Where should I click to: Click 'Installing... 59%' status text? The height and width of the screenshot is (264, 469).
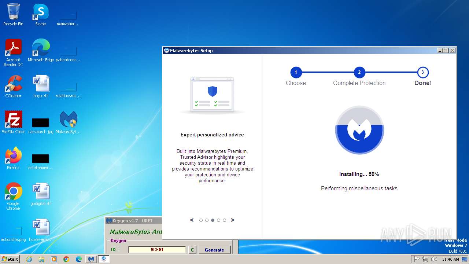359,174
